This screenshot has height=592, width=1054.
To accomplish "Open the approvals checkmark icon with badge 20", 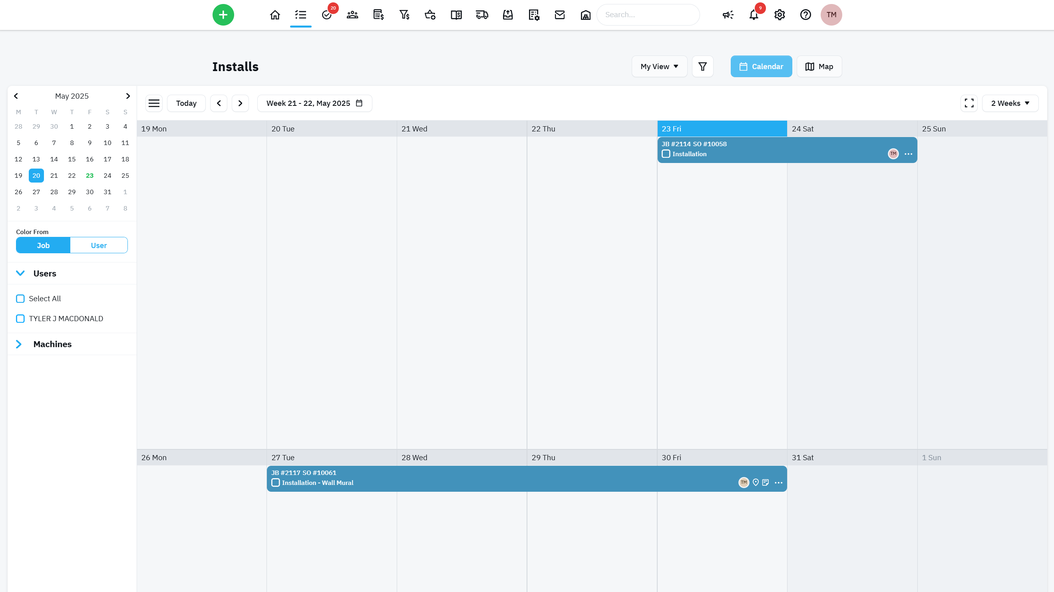I will pos(326,15).
